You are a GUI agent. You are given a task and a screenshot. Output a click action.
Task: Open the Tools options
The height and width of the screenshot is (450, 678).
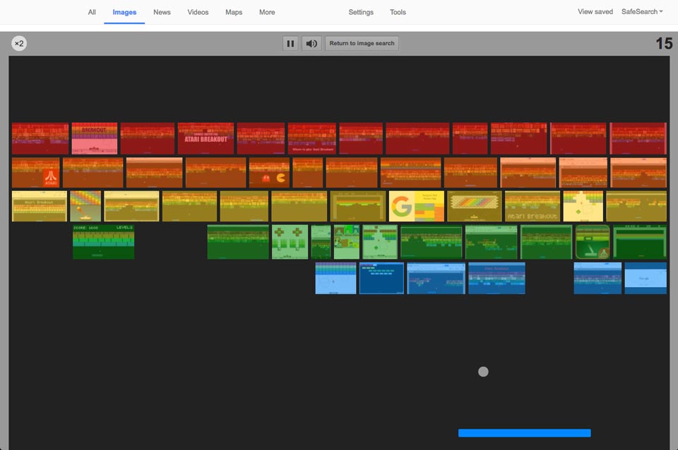click(x=398, y=12)
